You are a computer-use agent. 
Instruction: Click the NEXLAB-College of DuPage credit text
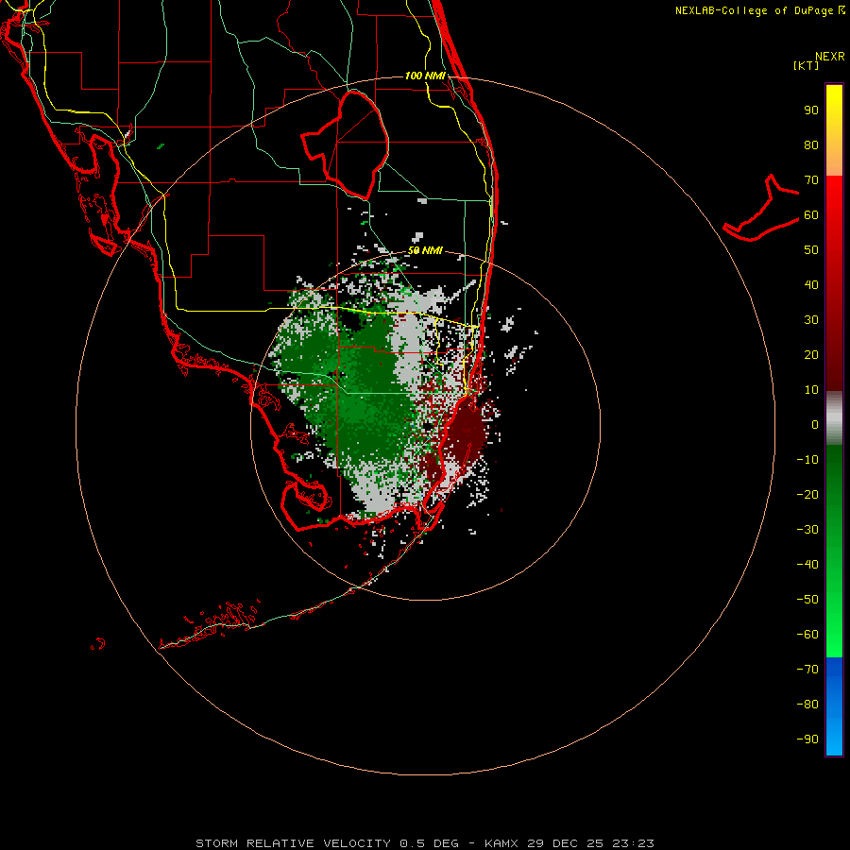point(760,10)
